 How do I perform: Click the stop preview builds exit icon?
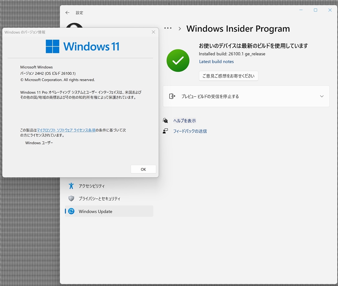tap(172, 96)
